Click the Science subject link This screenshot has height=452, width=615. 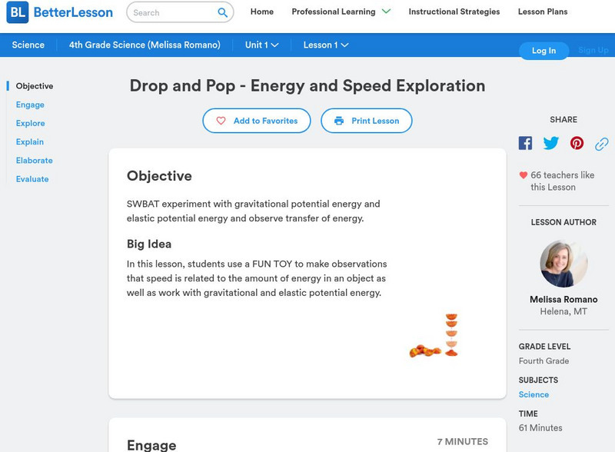point(534,394)
